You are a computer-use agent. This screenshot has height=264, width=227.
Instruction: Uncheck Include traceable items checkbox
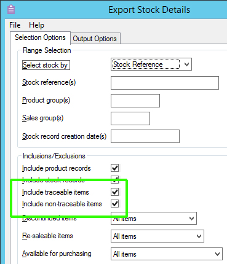click(x=115, y=192)
